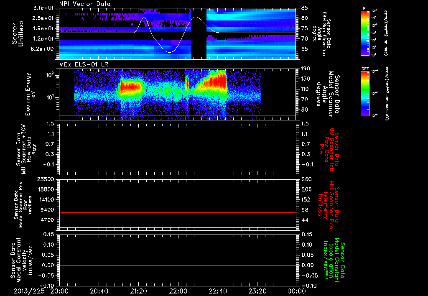The width and height of the screenshot is (428, 296).
Task: Click the "2013/225" date label
Action: click(29, 291)
